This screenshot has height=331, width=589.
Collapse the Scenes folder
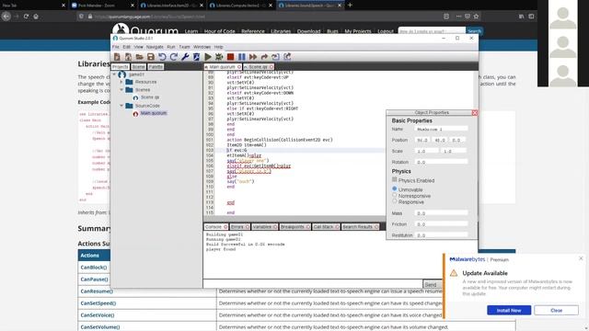(x=121, y=90)
